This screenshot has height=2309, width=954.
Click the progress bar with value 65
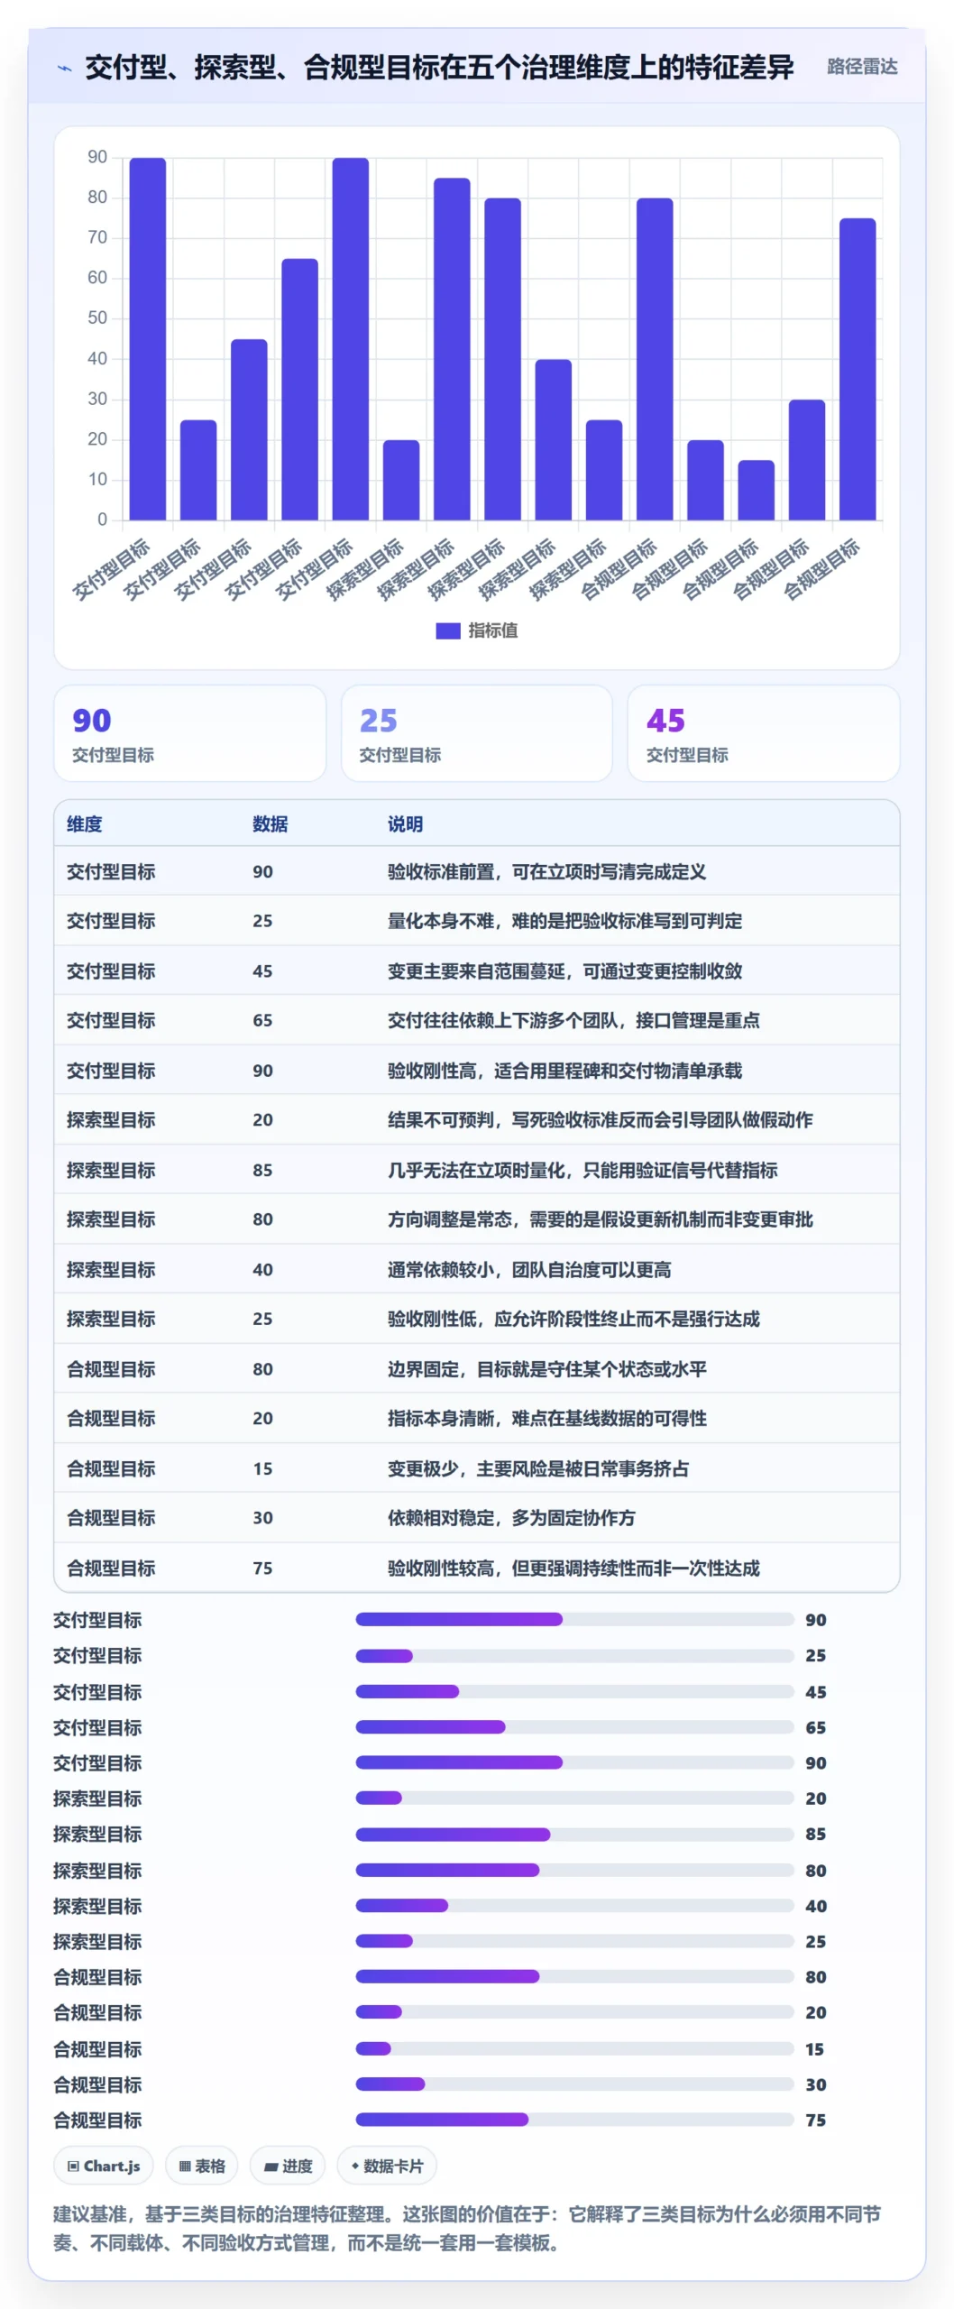574,1727
